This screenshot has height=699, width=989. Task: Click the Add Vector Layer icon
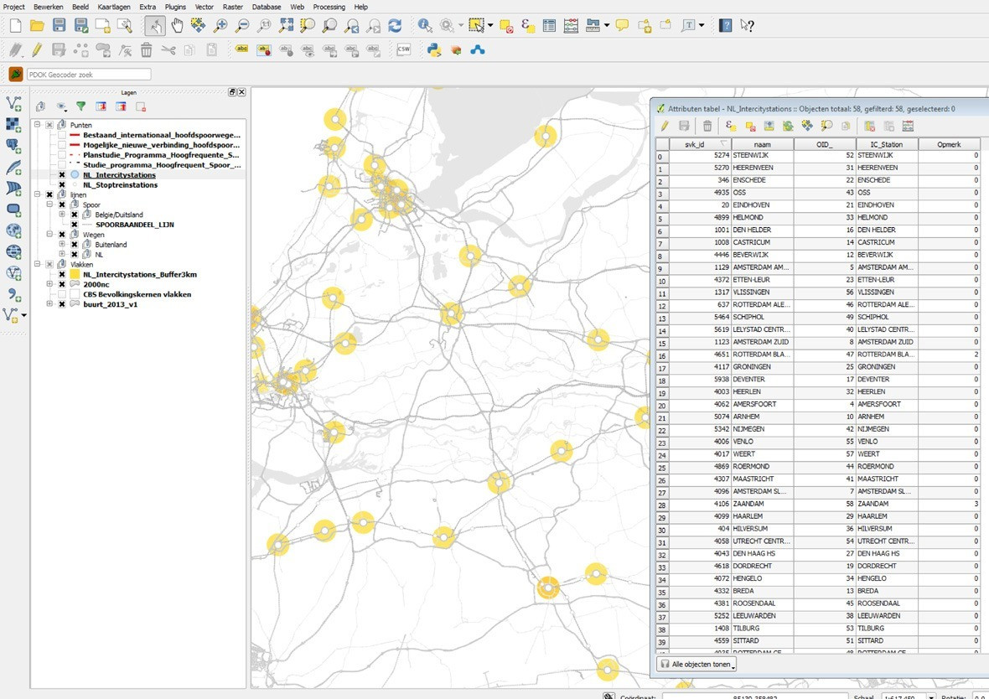[x=13, y=103]
